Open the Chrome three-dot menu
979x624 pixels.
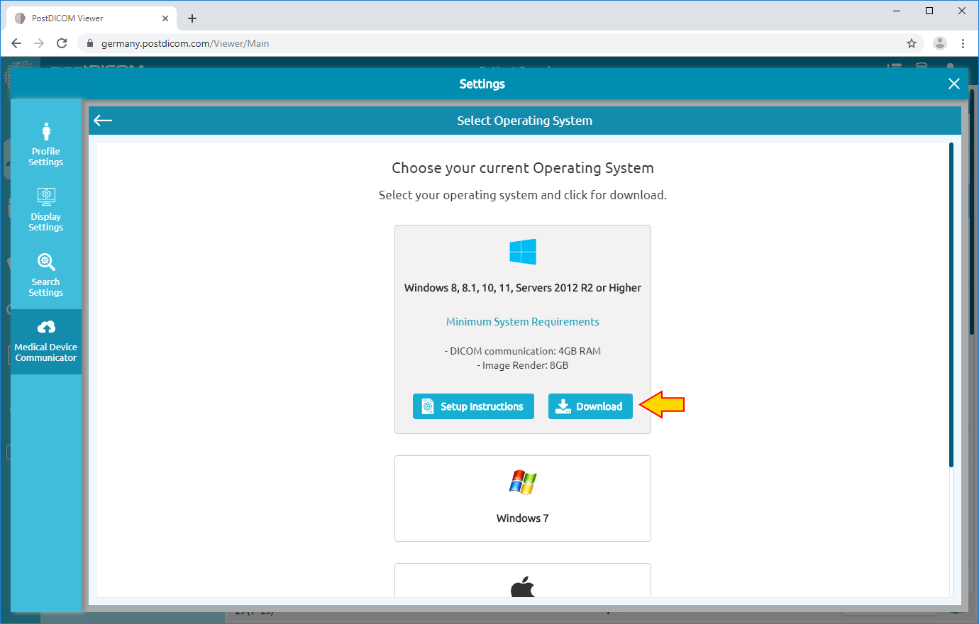[x=963, y=43]
